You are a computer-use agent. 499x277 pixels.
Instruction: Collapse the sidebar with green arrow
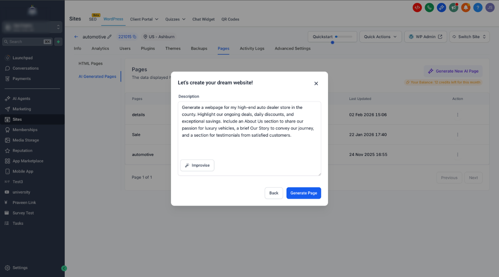(64, 268)
